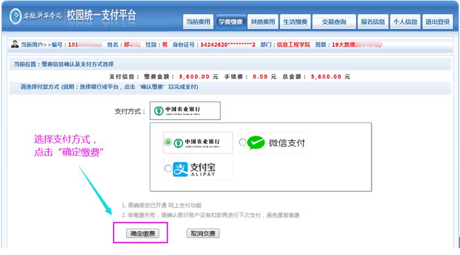
Task: Click the user avatar icon beside 当前用户
Action: pyautogui.click(x=14, y=45)
